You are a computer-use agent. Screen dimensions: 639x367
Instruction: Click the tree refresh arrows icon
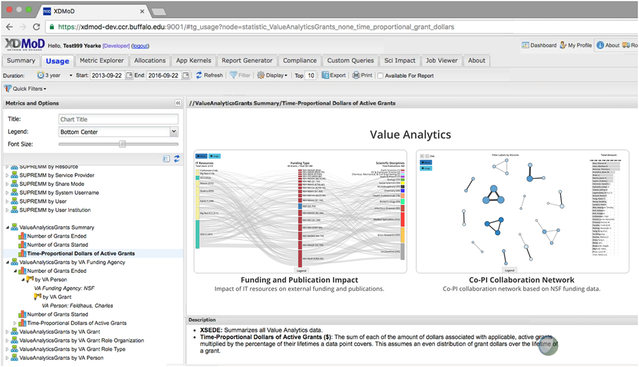click(x=176, y=159)
